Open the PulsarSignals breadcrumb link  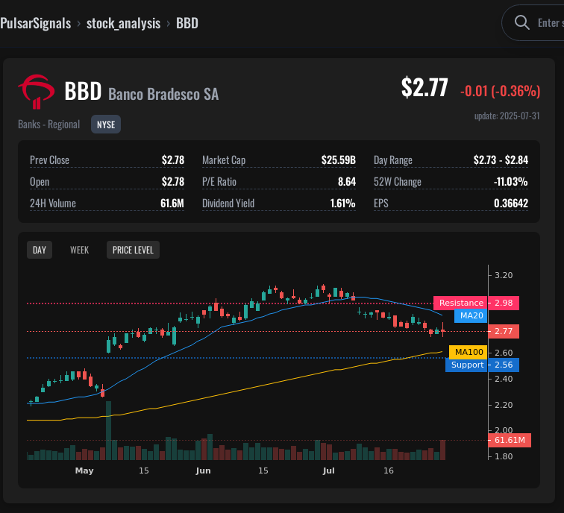point(36,23)
